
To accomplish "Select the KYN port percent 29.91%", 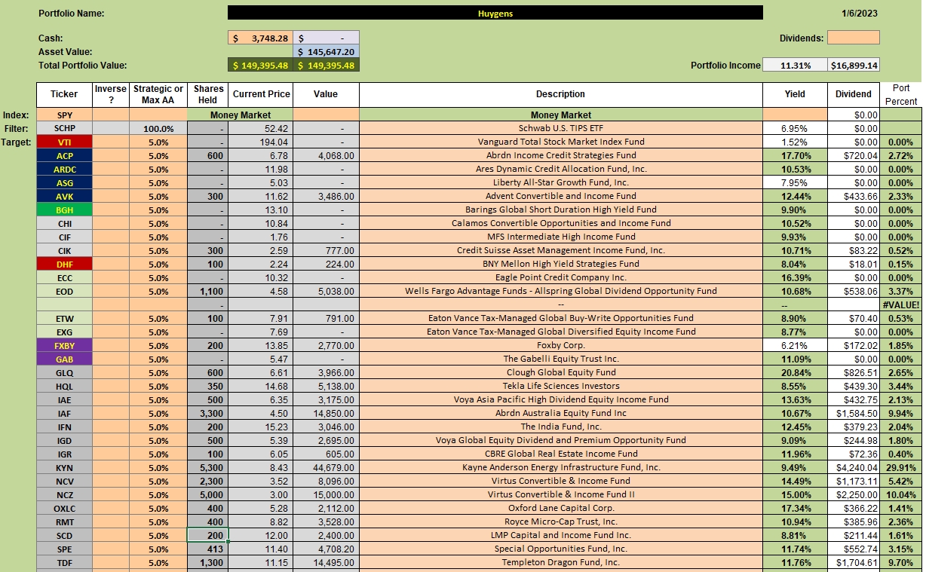I will 900,467.
